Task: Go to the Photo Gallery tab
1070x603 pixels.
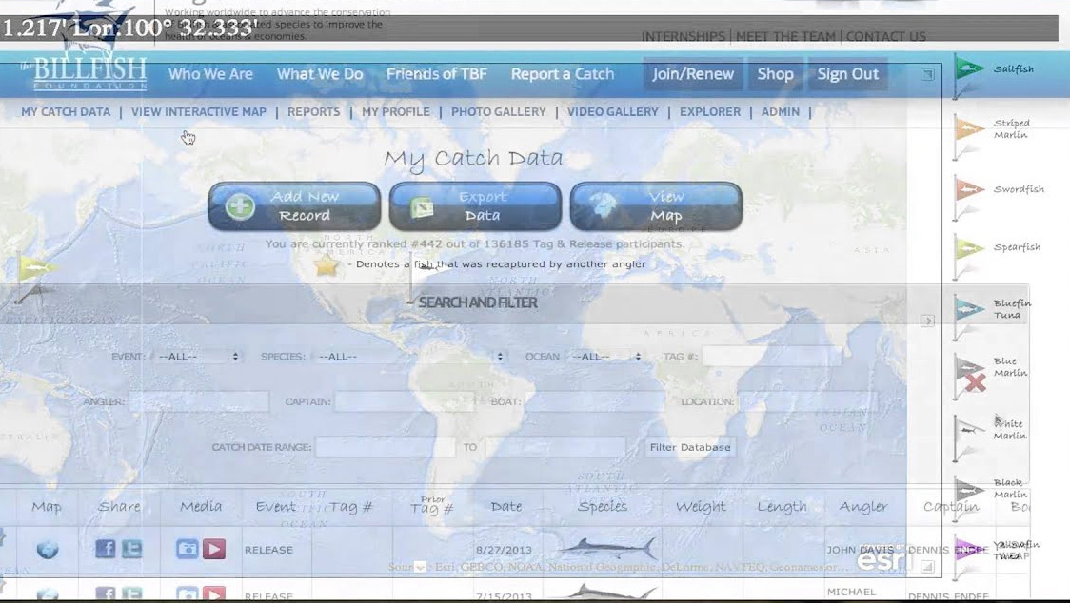Action: coord(498,111)
